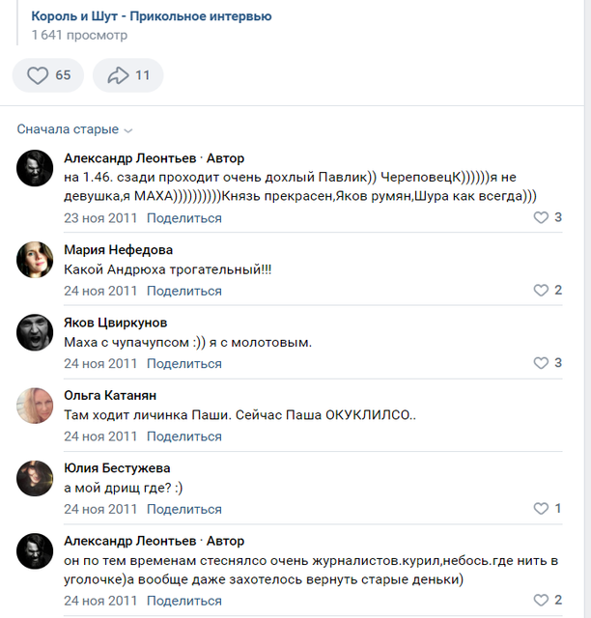Open video link Король и Шут - Прикольное интервью
This screenshot has height=618, width=591.
[x=152, y=16]
